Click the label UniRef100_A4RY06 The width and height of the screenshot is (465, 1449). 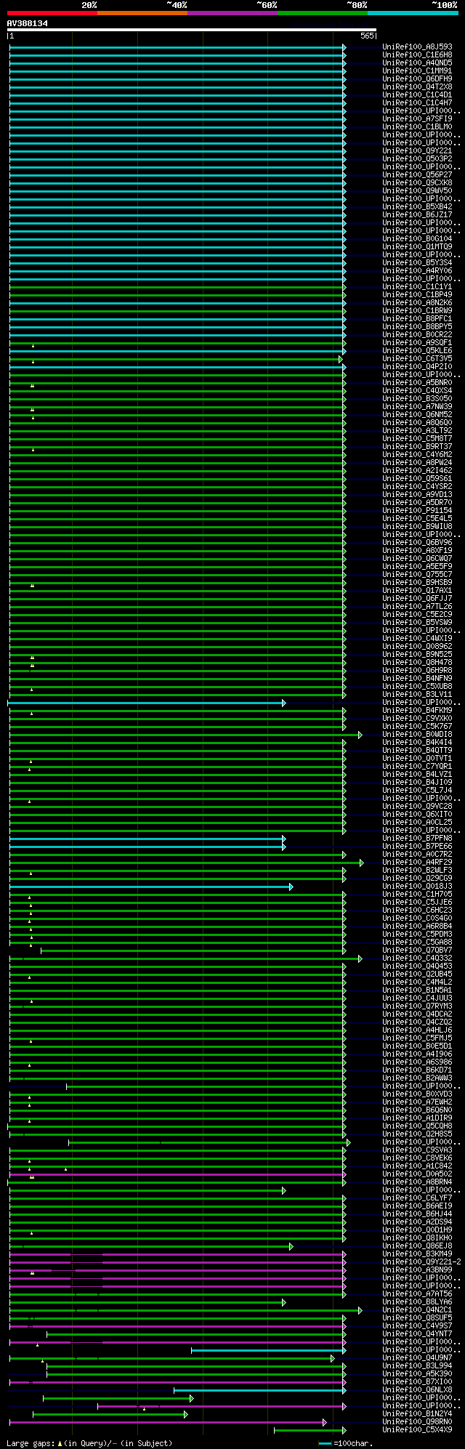(x=417, y=270)
